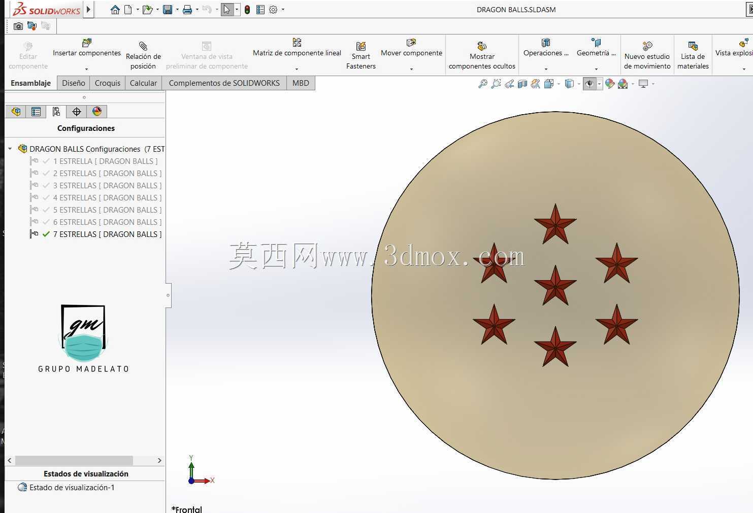Collapse the side panel with the splitter handle
Screen dimensions: 753x513
[x=168, y=295]
